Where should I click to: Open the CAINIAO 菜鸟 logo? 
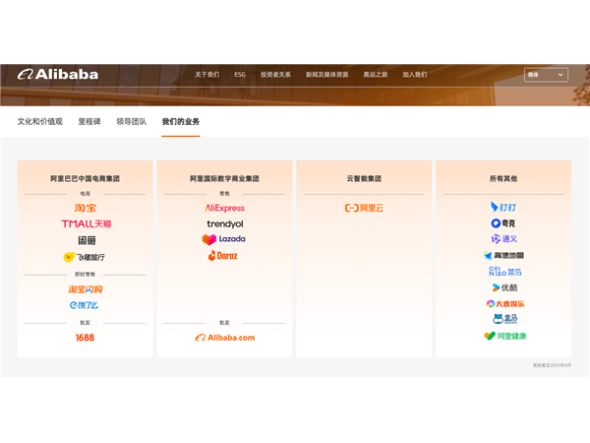(x=505, y=272)
